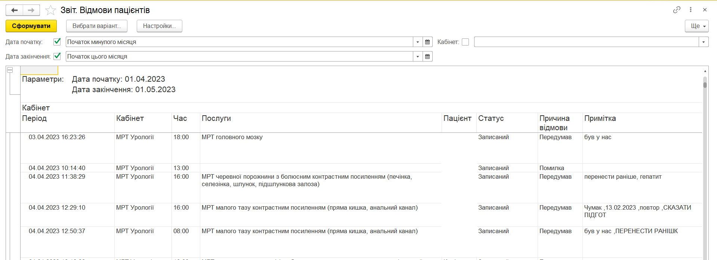Copy link using the chain icon
The image size is (717, 260).
pos(677,10)
